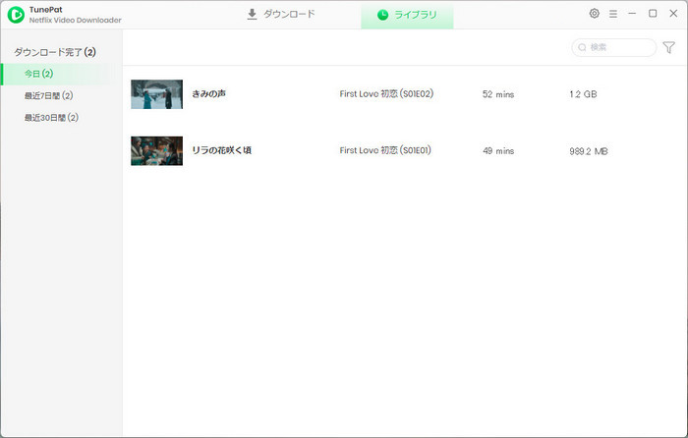Click the 989.2 MB file size
688x438 pixels.
[x=589, y=151]
